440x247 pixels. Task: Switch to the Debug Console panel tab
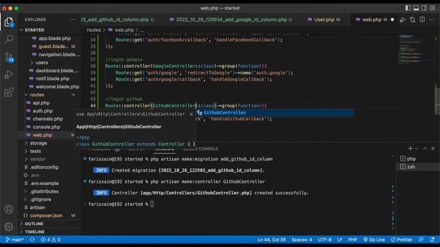click(x=201, y=149)
